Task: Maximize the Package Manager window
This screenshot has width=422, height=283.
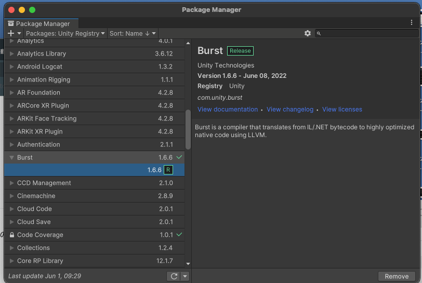Action: (x=32, y=10)
